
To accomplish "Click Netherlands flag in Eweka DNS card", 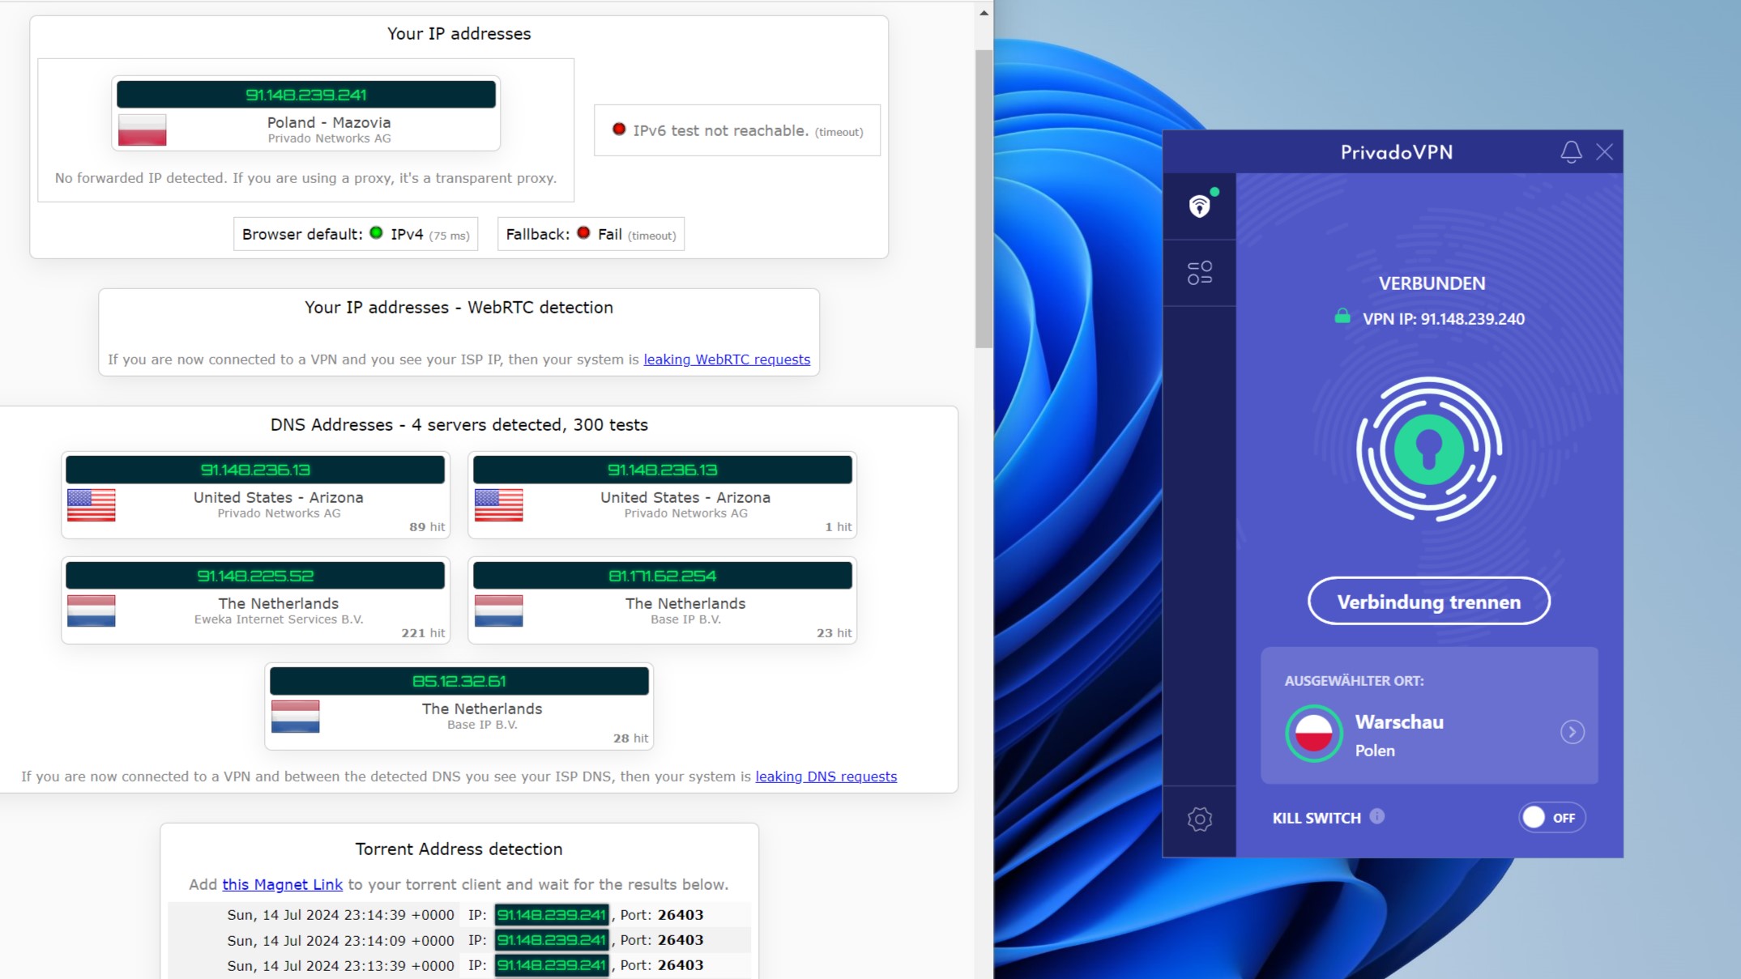I will coord(92,611).
